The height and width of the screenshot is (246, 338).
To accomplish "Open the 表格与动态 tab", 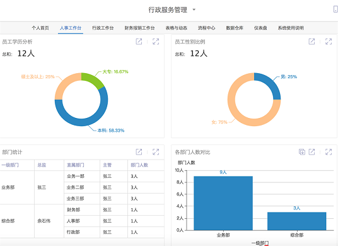I will click(177, 28).
